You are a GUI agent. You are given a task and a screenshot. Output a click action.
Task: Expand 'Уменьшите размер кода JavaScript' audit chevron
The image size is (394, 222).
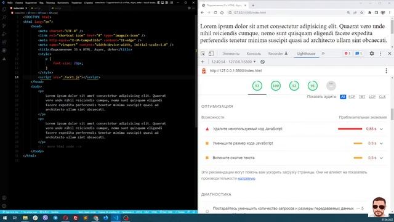[x=381, y=144]
